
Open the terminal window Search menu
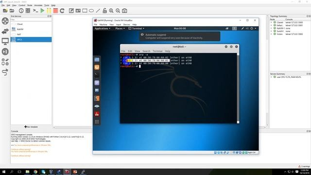(x=146, y=51)
